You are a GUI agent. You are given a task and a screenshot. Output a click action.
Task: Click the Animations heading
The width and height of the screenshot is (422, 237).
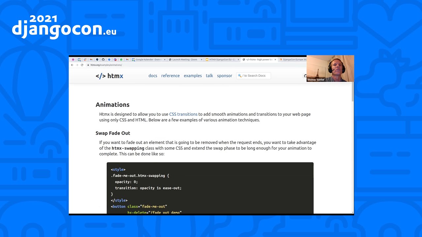point(112,105)
